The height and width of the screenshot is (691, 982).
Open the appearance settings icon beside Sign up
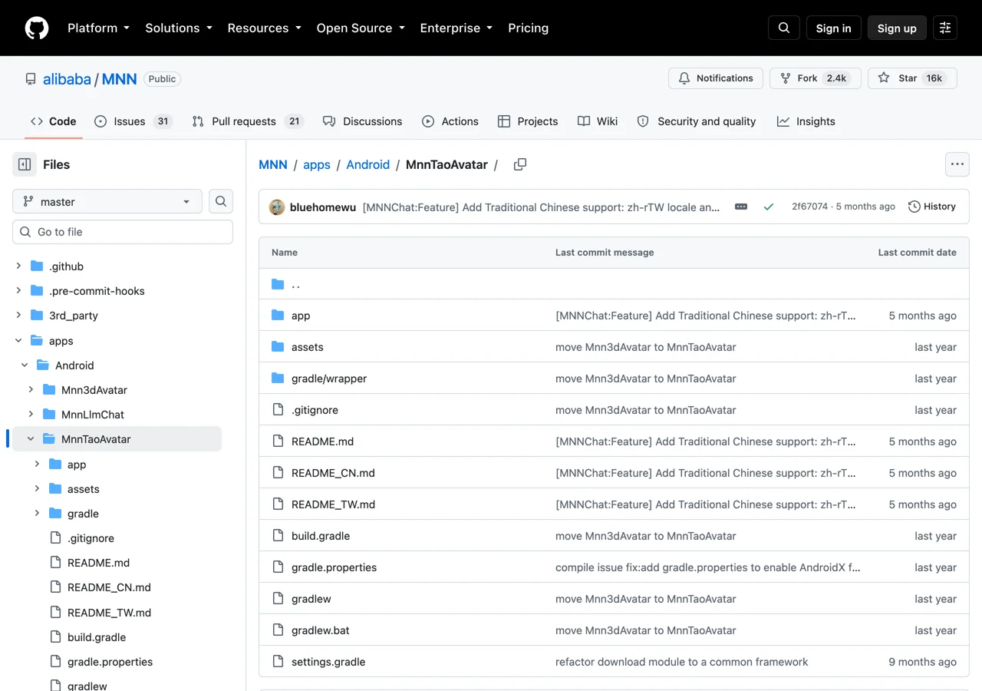(x=945, y=28)
